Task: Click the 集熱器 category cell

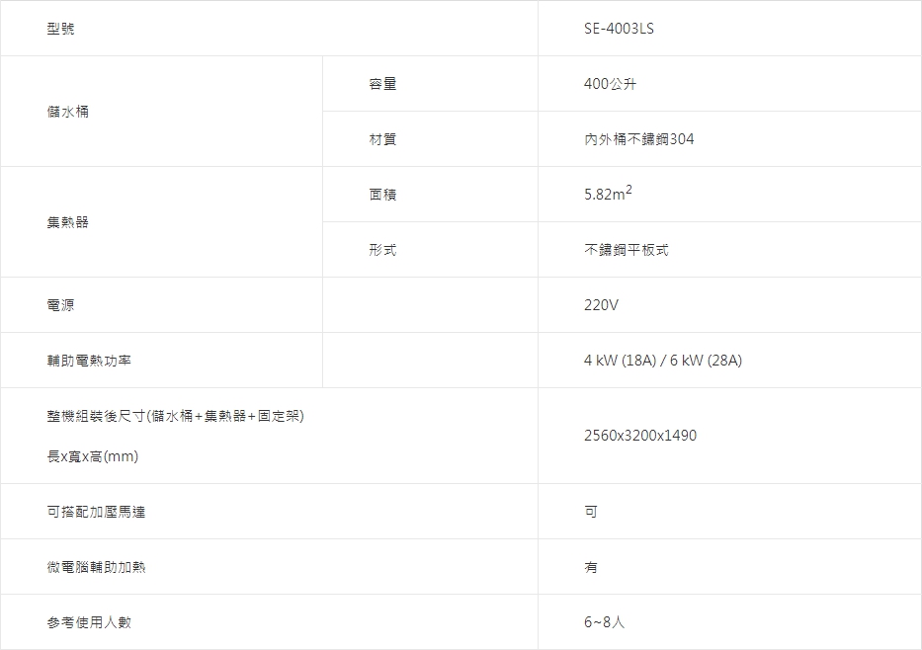Action: tap(68, 222)
